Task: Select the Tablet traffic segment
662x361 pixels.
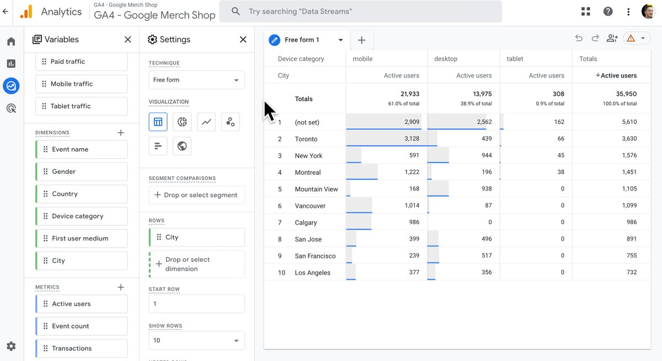Action: (82, 106)
